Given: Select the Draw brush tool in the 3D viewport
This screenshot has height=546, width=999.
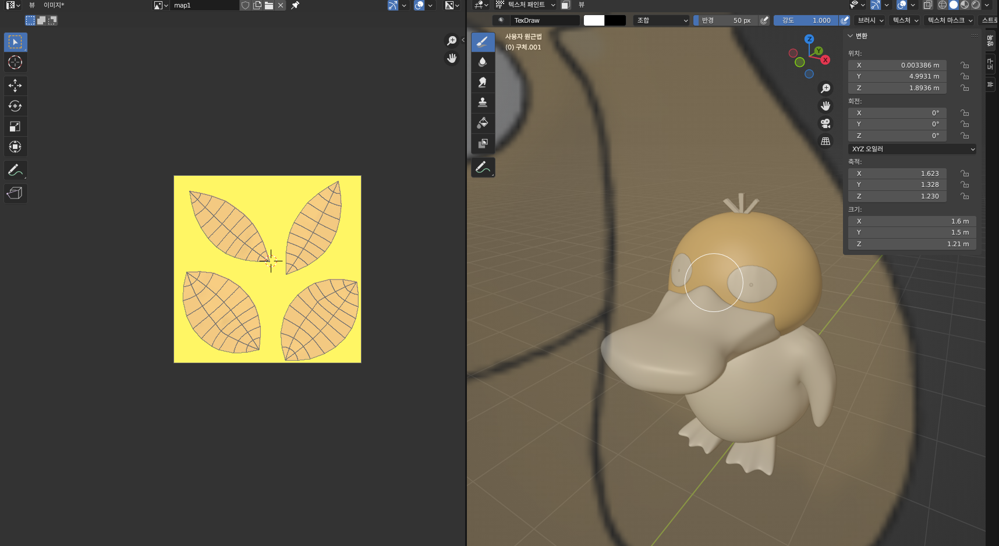Looking at the screenshot, I should [x=483, y=42].
